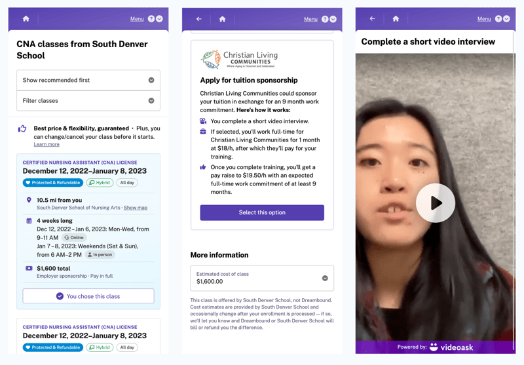The image size is (524, 365).
Task: Open help question icon in sponsorship screen
Action: (x=325, y=19)
